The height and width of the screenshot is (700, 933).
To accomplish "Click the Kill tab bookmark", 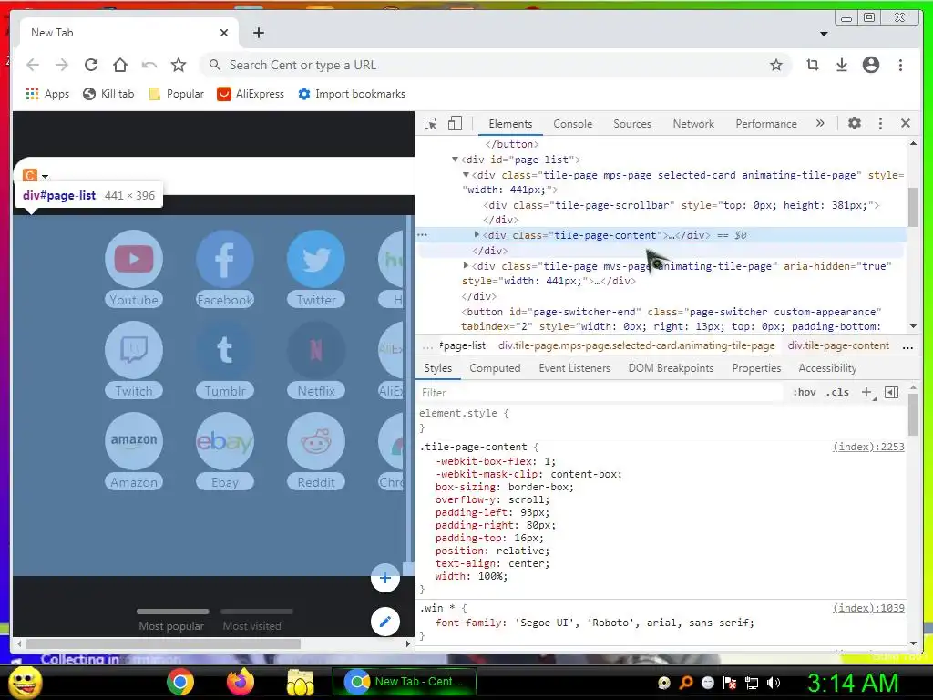I will pyautogui.click(x=108, y=94).
